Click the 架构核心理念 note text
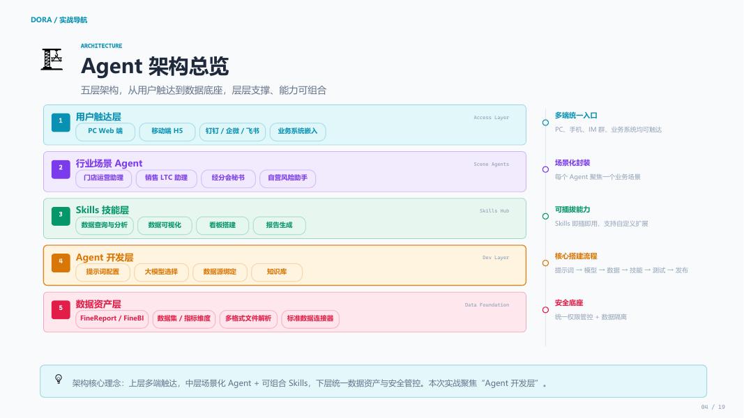Image resolution: width=744 pixels, height=418 pixels. [310, 383]
